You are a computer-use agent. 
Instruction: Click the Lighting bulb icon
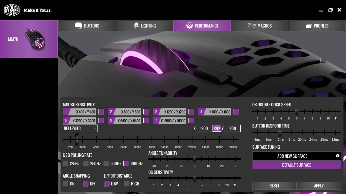[136, 26]
